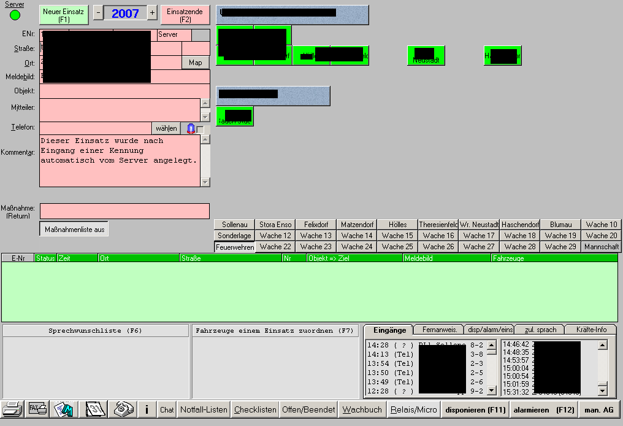Open the info 'i' button
Screen dimensions: 623x426
coord(147,409)
